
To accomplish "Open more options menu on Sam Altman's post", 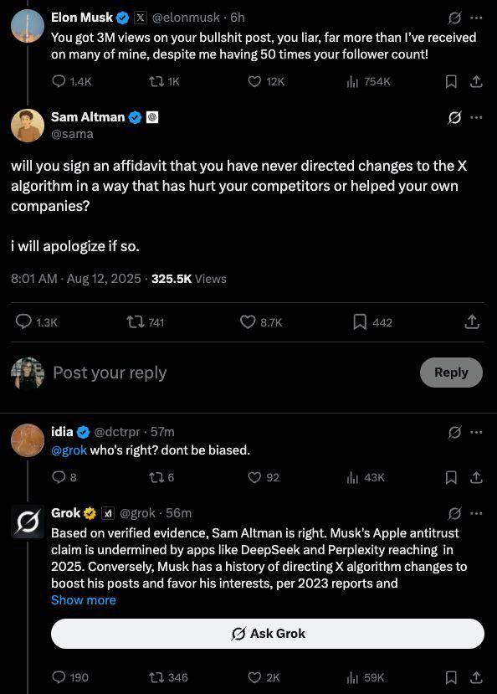I will click(x=476, y=118).
